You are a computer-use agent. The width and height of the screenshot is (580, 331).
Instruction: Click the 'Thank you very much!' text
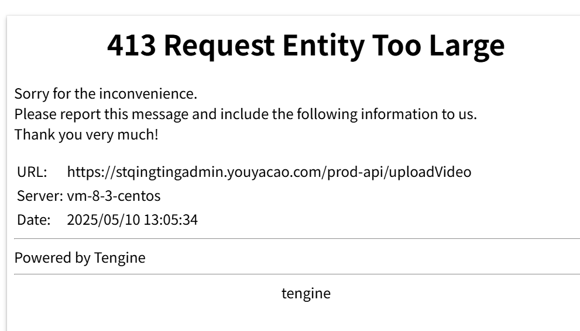point(86,134)
